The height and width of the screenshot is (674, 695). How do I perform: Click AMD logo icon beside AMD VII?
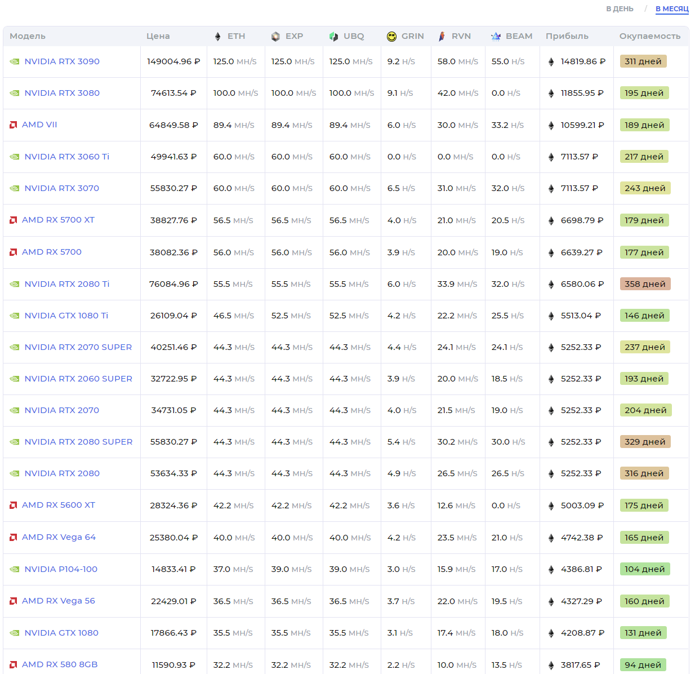tap(14, 125)
